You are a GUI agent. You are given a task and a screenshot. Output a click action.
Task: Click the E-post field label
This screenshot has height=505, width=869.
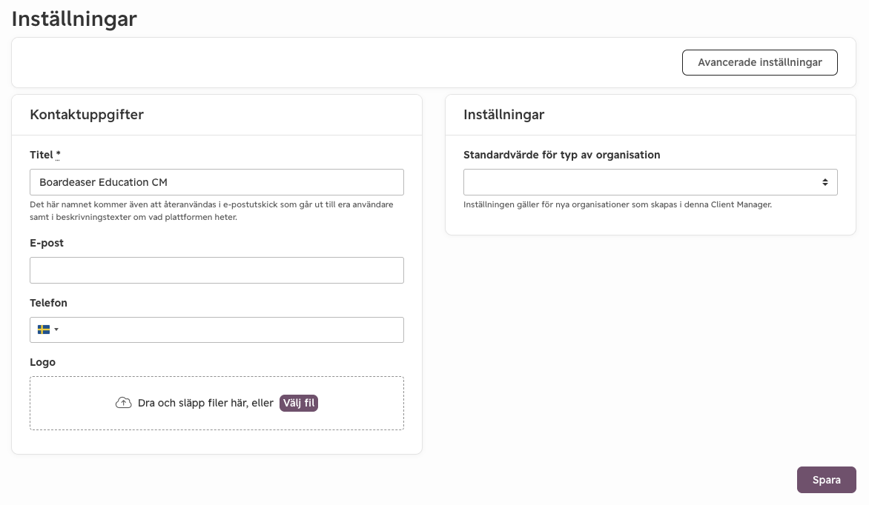tap(47, 243)
